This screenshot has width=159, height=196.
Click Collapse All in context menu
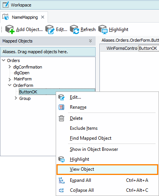click(82, 190)
